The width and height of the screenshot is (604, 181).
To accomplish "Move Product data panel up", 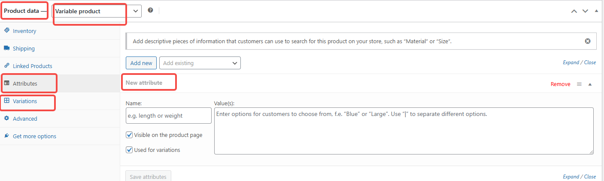I will 574,11.
